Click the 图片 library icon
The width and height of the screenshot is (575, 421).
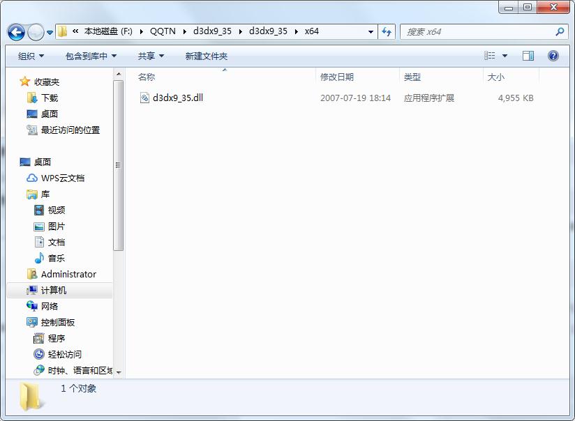pos(39,227)
